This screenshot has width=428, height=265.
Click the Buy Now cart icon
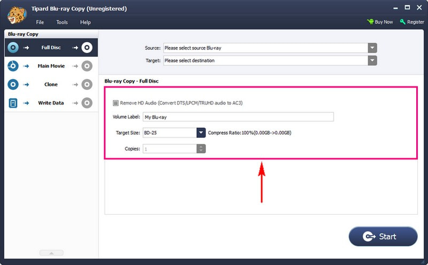pos(370,22)
